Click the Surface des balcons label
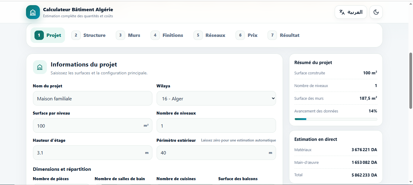413x185 pixels. pyautogui.click(x=238, y=179)
